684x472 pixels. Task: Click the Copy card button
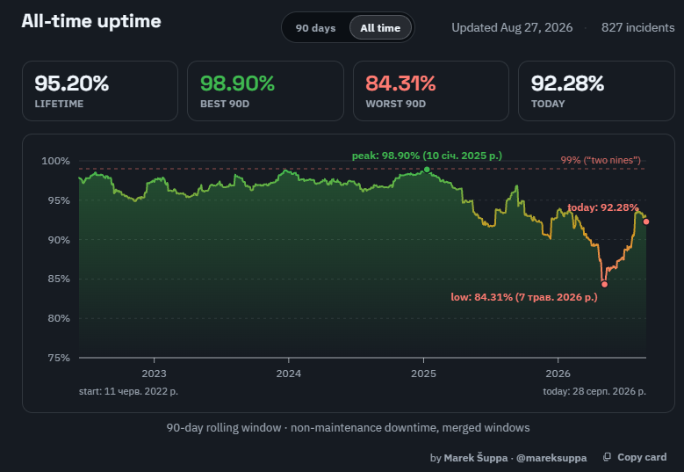pyautogui.click(x=635, y=457)
